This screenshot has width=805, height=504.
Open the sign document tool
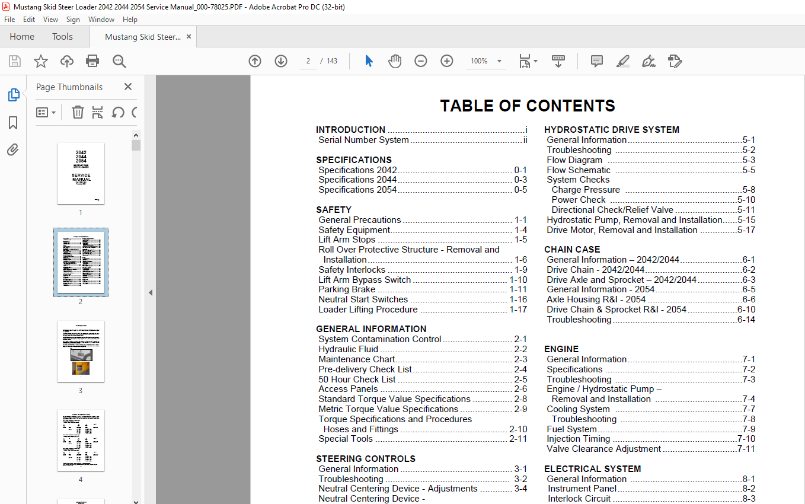click(x=649, y=61)
